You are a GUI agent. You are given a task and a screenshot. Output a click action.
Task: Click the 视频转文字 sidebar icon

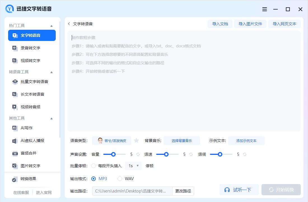pyautogui.click(x=15, y=61)
